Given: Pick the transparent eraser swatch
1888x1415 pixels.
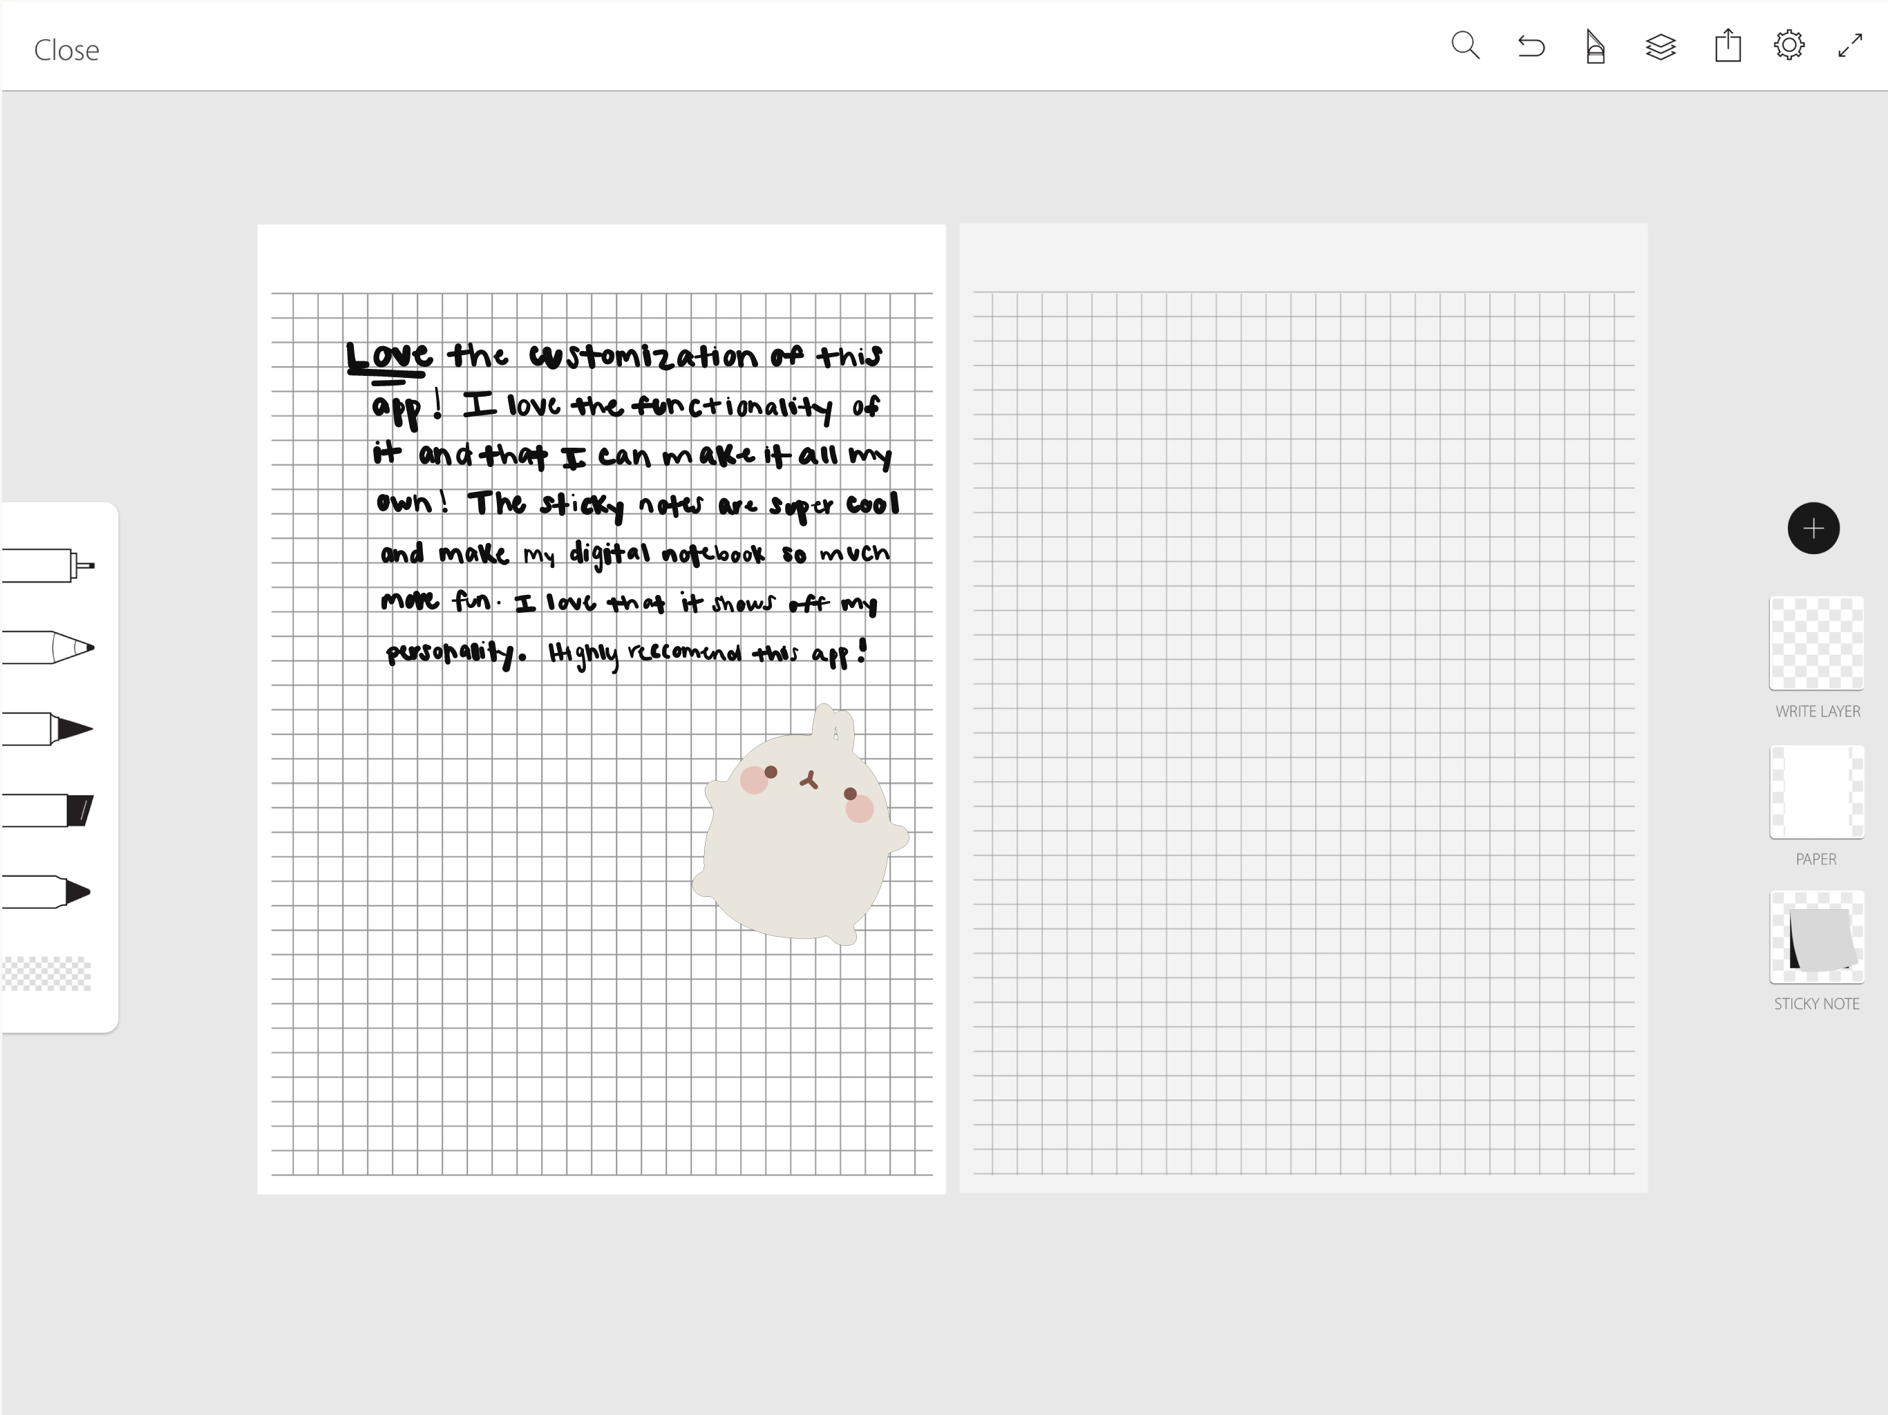Looking at the screenshot, I should [x=47, y=974].
